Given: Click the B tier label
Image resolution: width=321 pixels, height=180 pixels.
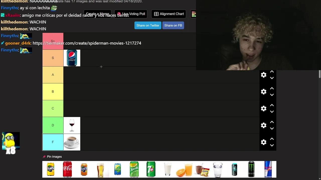Looking at the screenshot, I should 53,91.
